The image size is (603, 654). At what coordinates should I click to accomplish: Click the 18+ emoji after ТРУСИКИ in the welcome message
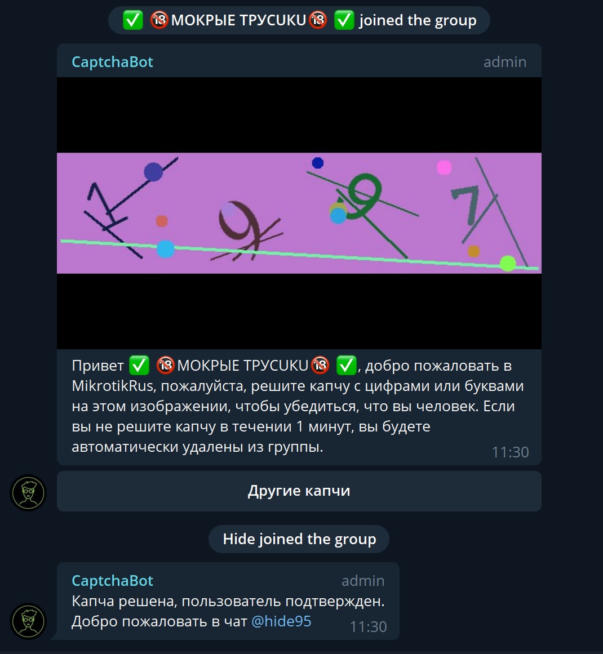[320, 366]
